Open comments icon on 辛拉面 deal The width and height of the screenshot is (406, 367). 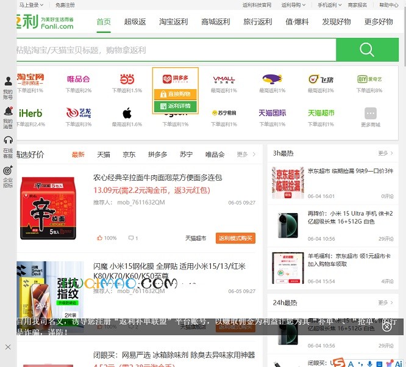pyautogui.click(x=131, y=238)
